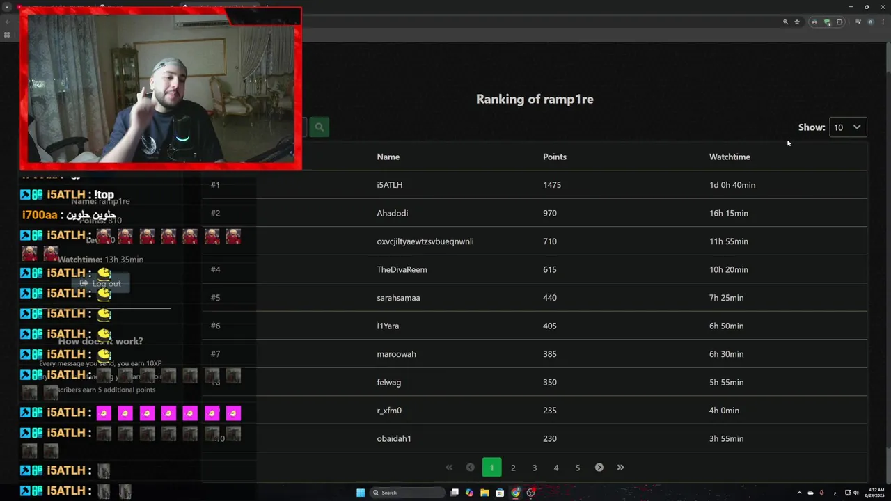Click the streamer webcam overlay
Viewport: 891px width, 501px height.
161,88
